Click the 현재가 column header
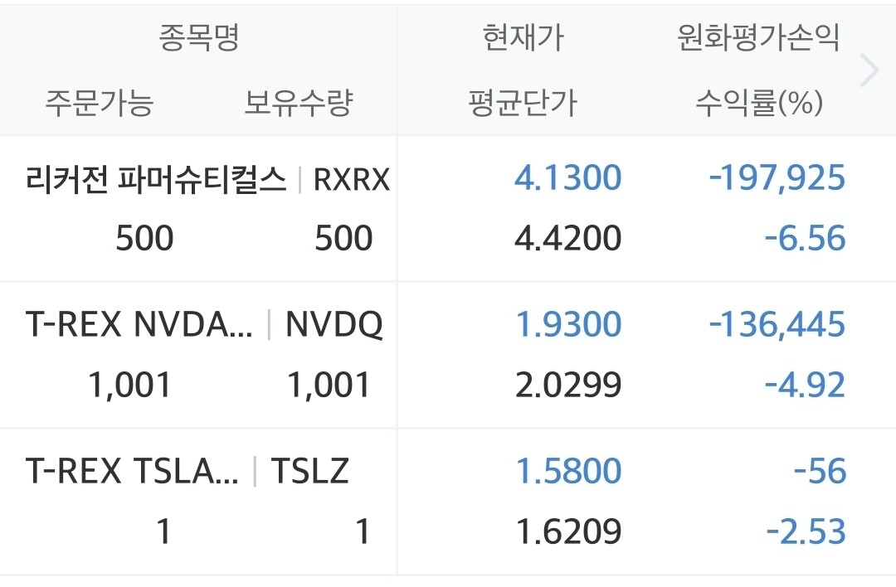This screenshot has width=896, height=587. (523, 37)
